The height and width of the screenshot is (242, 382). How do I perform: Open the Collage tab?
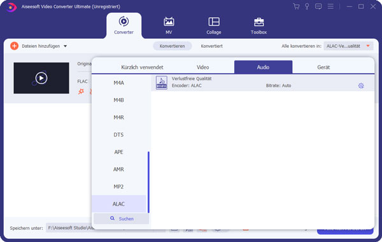tap(214, 26)
